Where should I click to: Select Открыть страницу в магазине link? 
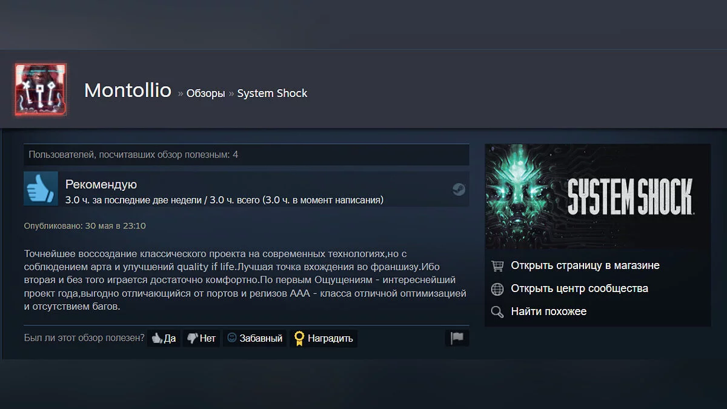pyautogui.click(x=585, y=265)
